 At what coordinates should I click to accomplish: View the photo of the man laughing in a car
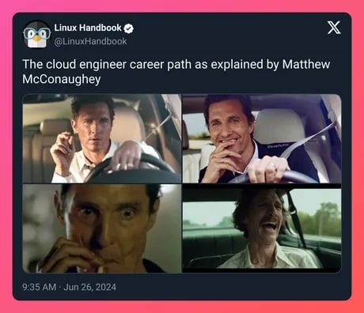[262, 228]
